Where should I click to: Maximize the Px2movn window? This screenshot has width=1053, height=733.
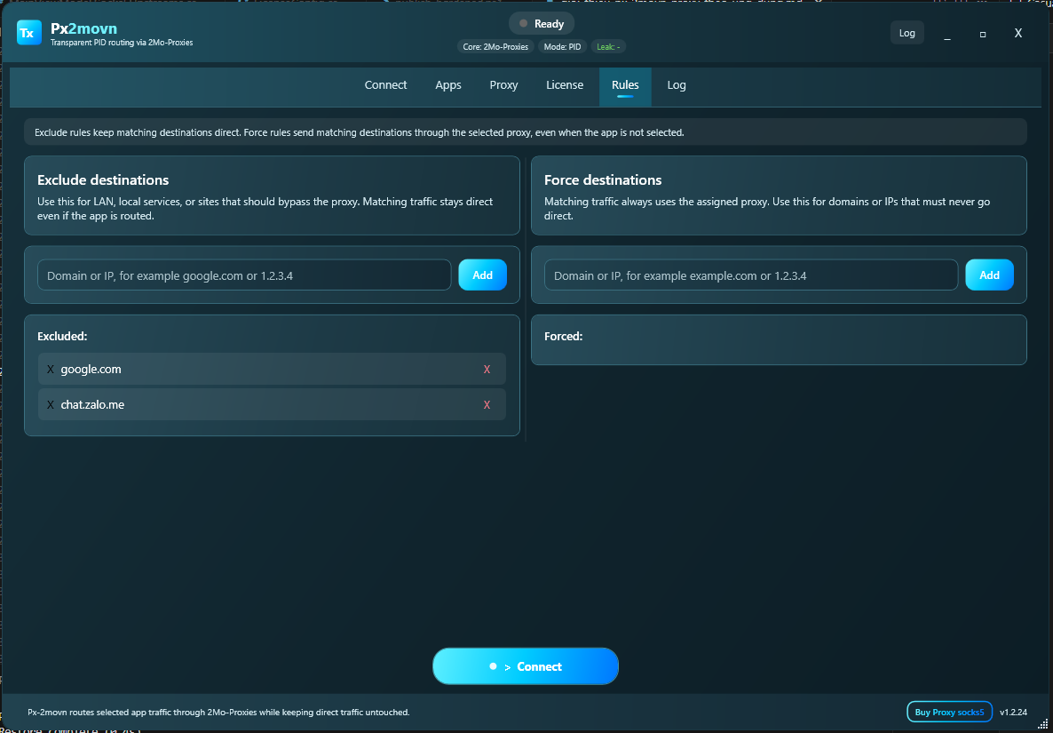983,34
